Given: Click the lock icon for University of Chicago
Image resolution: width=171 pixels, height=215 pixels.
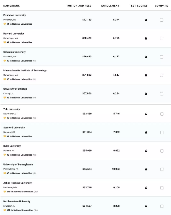Looking at the screenshot, I should pos(146,94).
